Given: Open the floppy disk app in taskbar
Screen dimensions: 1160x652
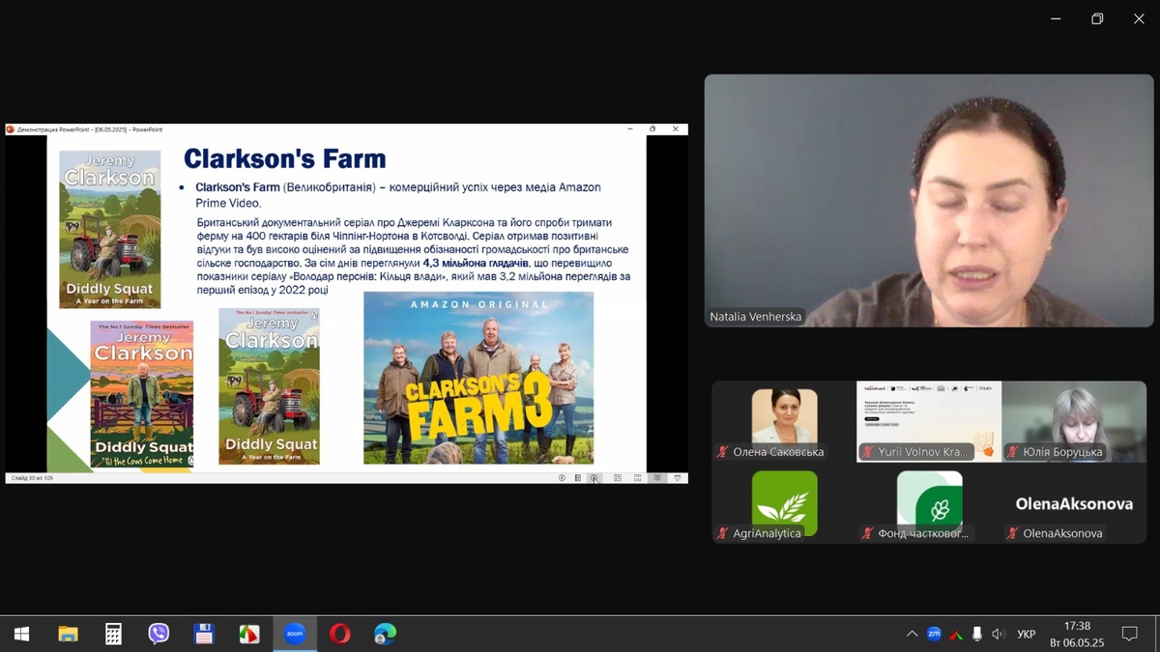Looking at the screenshot, I should click(204, 634).
